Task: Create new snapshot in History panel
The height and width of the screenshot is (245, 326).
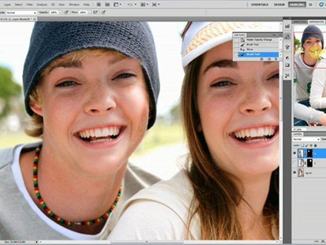Action: coord(268,59)
